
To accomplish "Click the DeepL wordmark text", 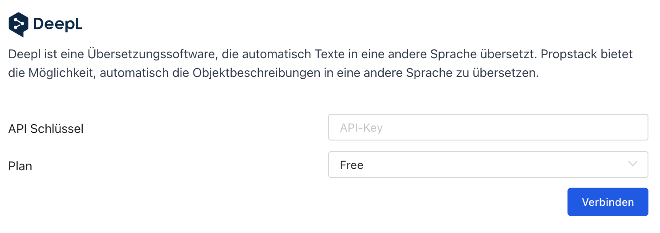I will point(58,24).
